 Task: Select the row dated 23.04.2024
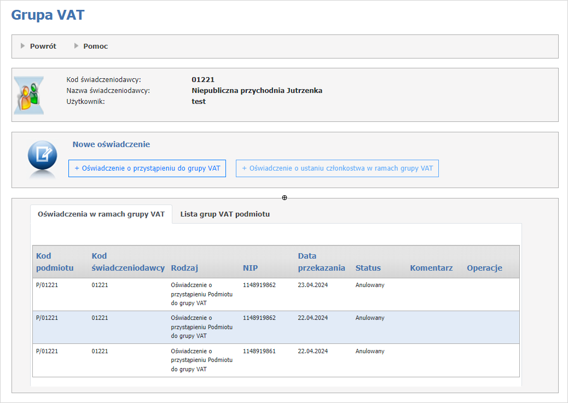(x=276, y=294)
